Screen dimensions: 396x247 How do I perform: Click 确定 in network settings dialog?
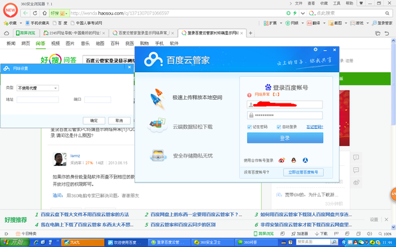(x=94, y=121)
